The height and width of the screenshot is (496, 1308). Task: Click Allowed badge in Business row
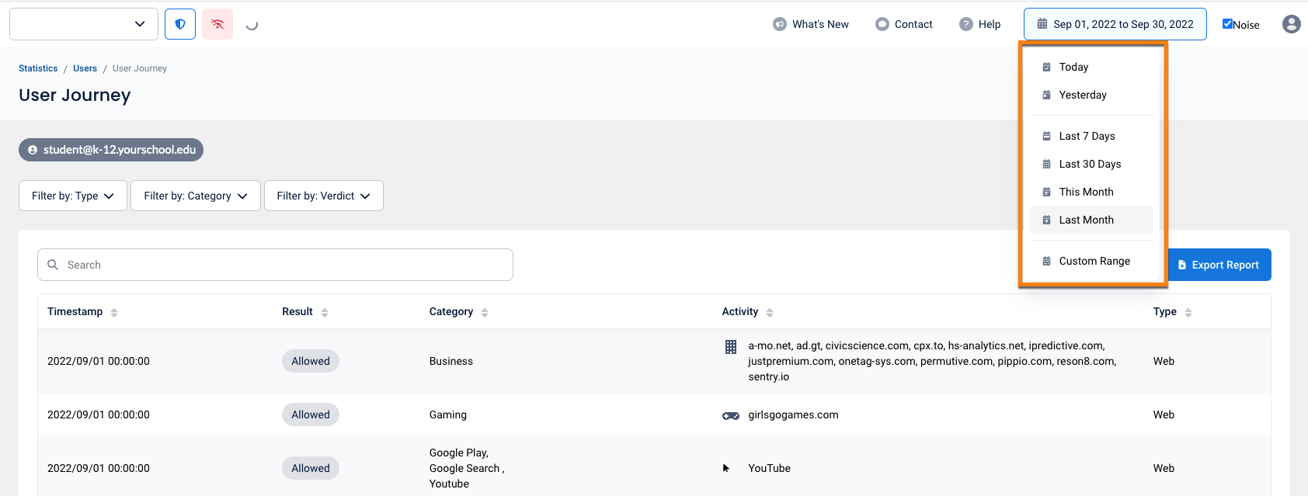311,361
